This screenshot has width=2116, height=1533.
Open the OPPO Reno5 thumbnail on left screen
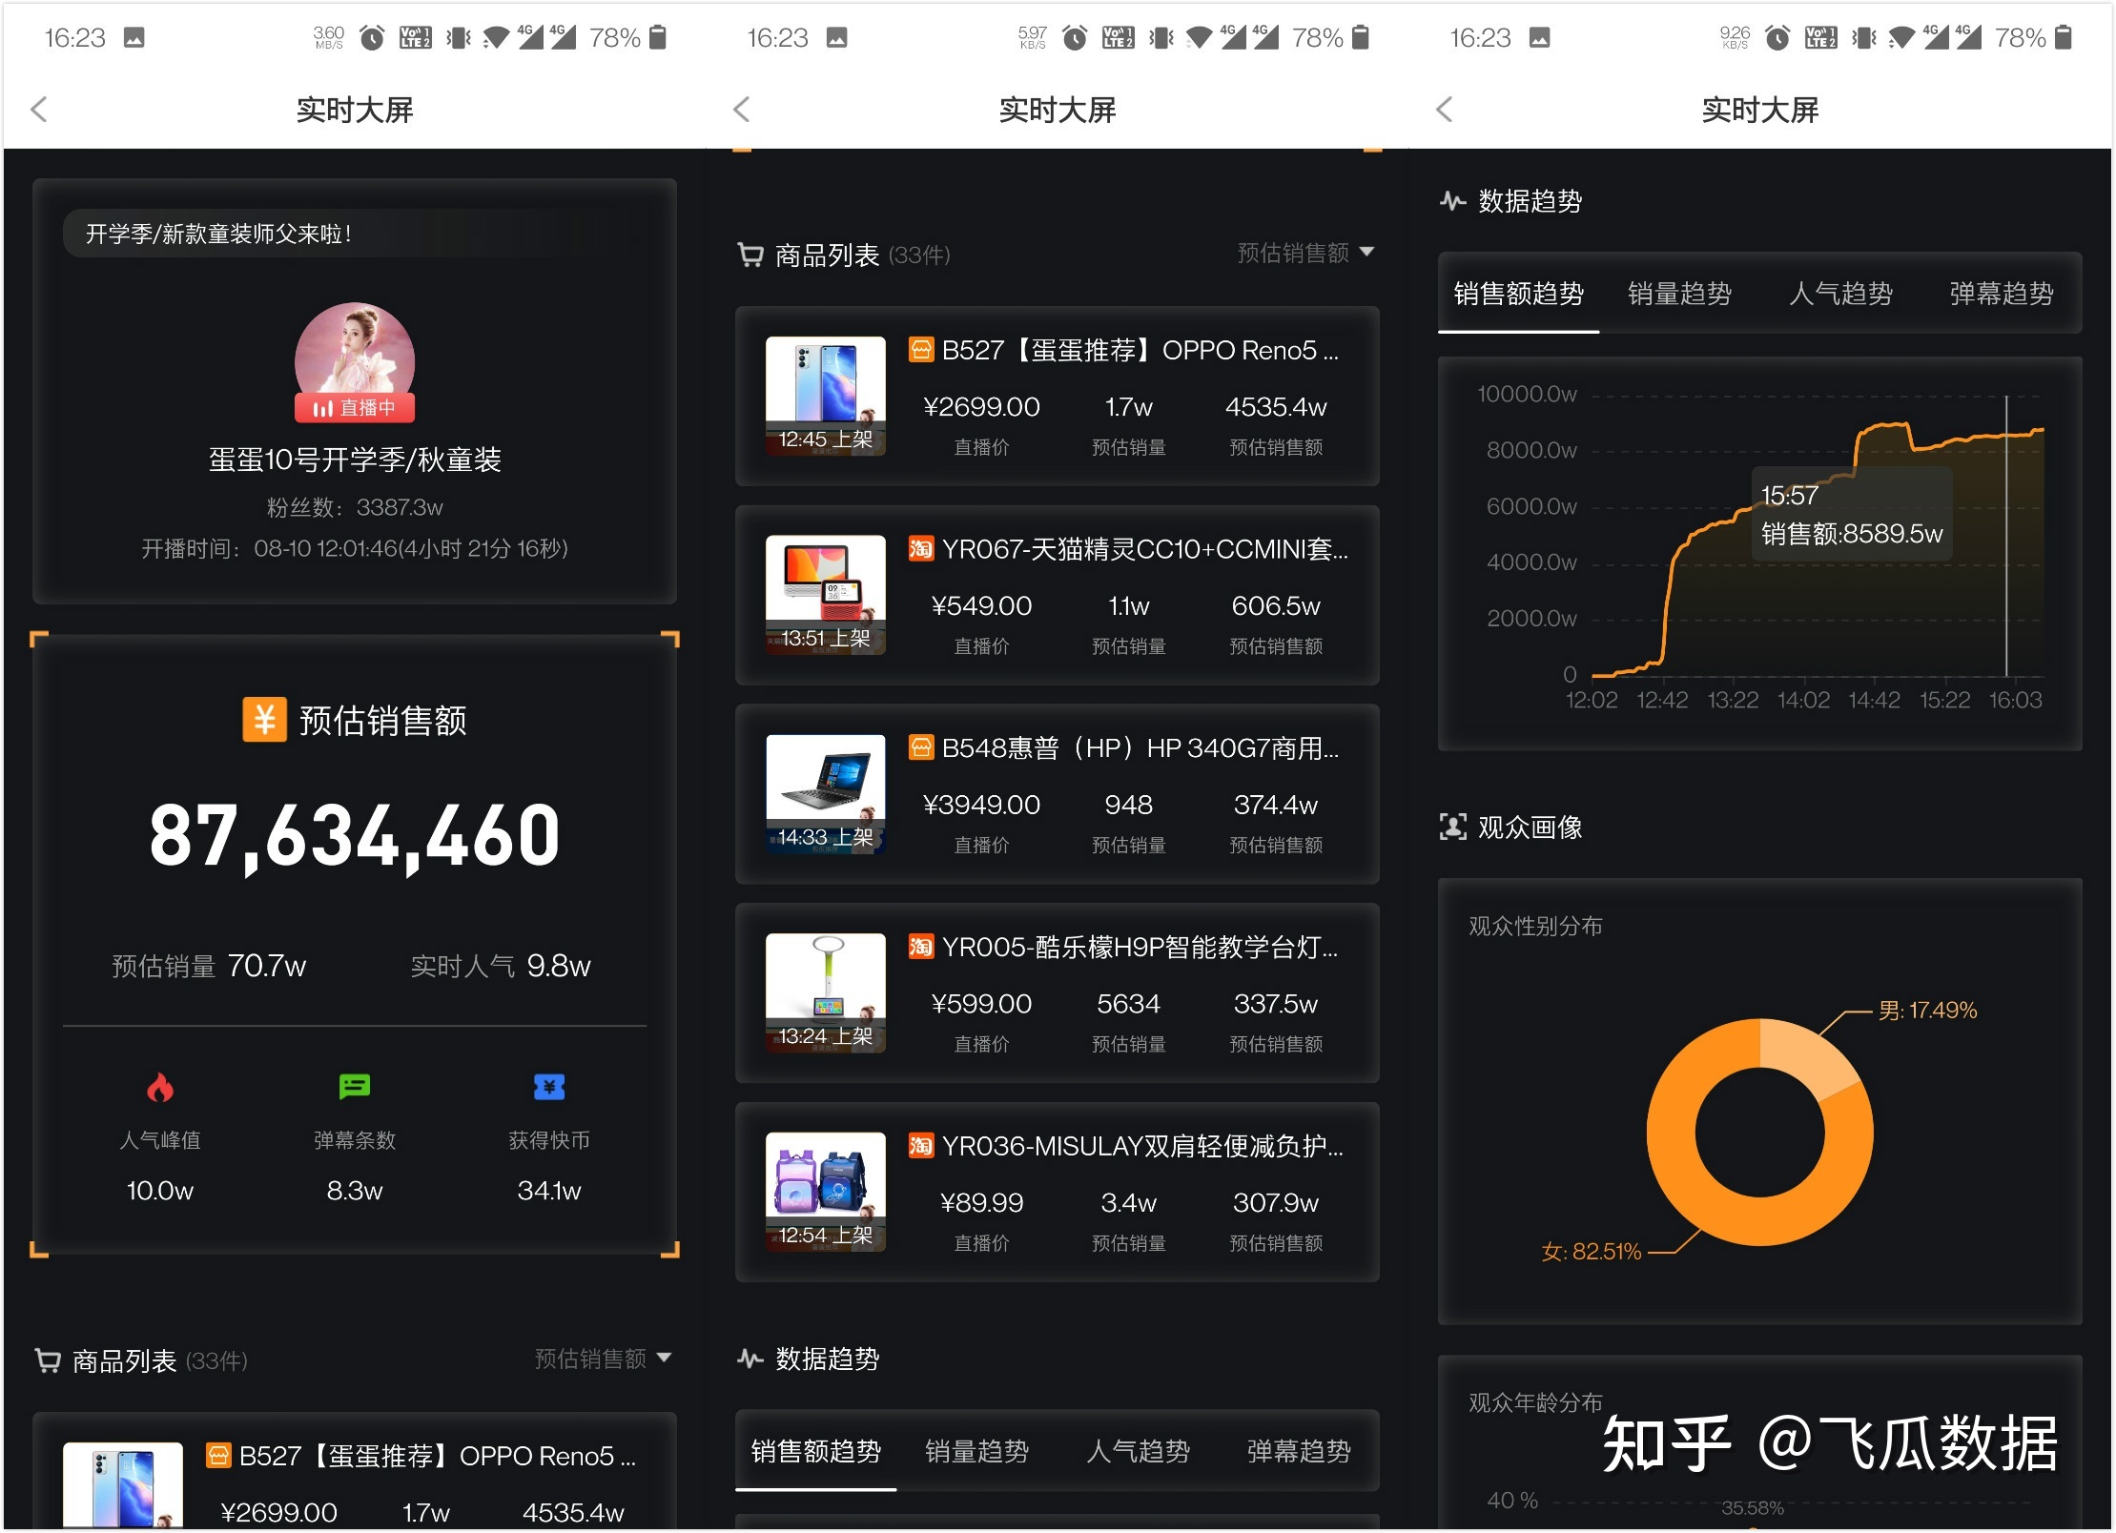(x=123, y=1485)
